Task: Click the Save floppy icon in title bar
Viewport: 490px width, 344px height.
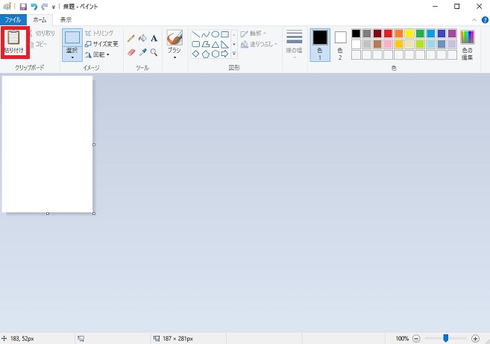Action: (23, 7)
